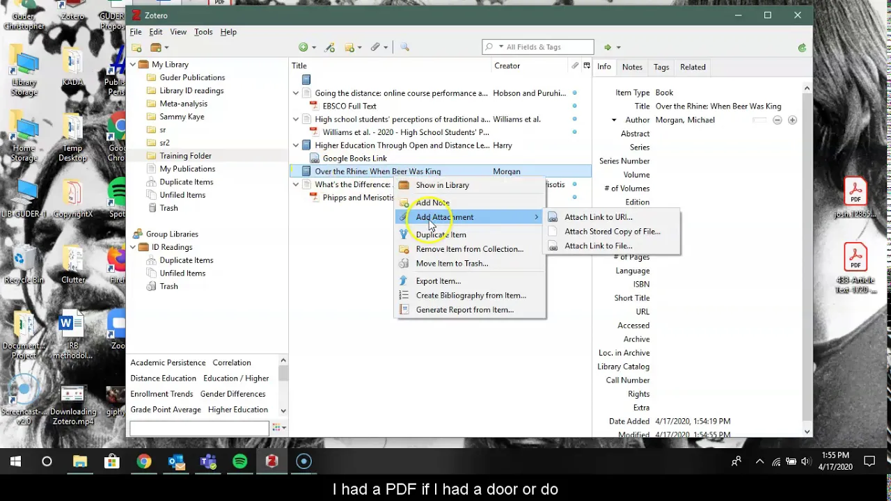
Task: Open the New Item dropdown arrow
Action: coord(314,47)
